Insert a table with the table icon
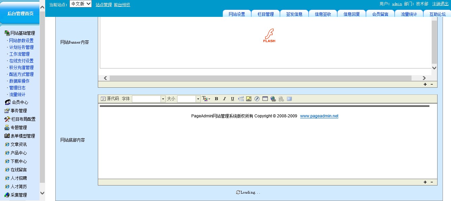Viewport: 451px width, 201px height. [265, 99]
